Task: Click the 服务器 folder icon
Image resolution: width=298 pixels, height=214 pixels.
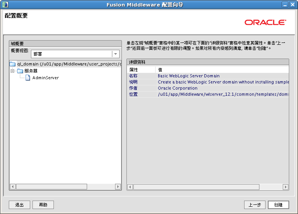Action: click(20, 71)
